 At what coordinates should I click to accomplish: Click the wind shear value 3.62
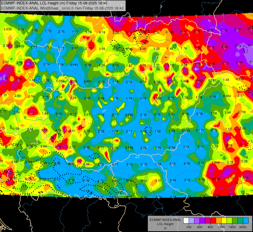(187, 180)
